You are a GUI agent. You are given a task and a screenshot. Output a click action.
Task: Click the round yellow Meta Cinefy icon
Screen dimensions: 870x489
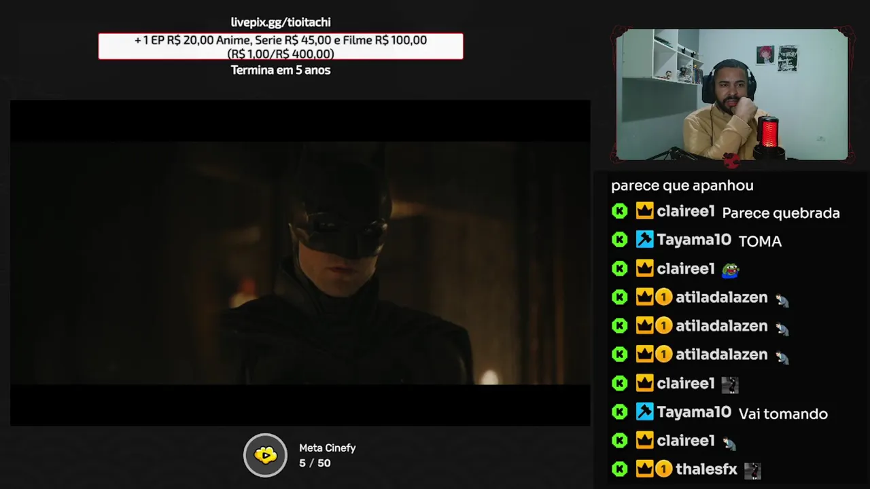(x=266, y=455)
